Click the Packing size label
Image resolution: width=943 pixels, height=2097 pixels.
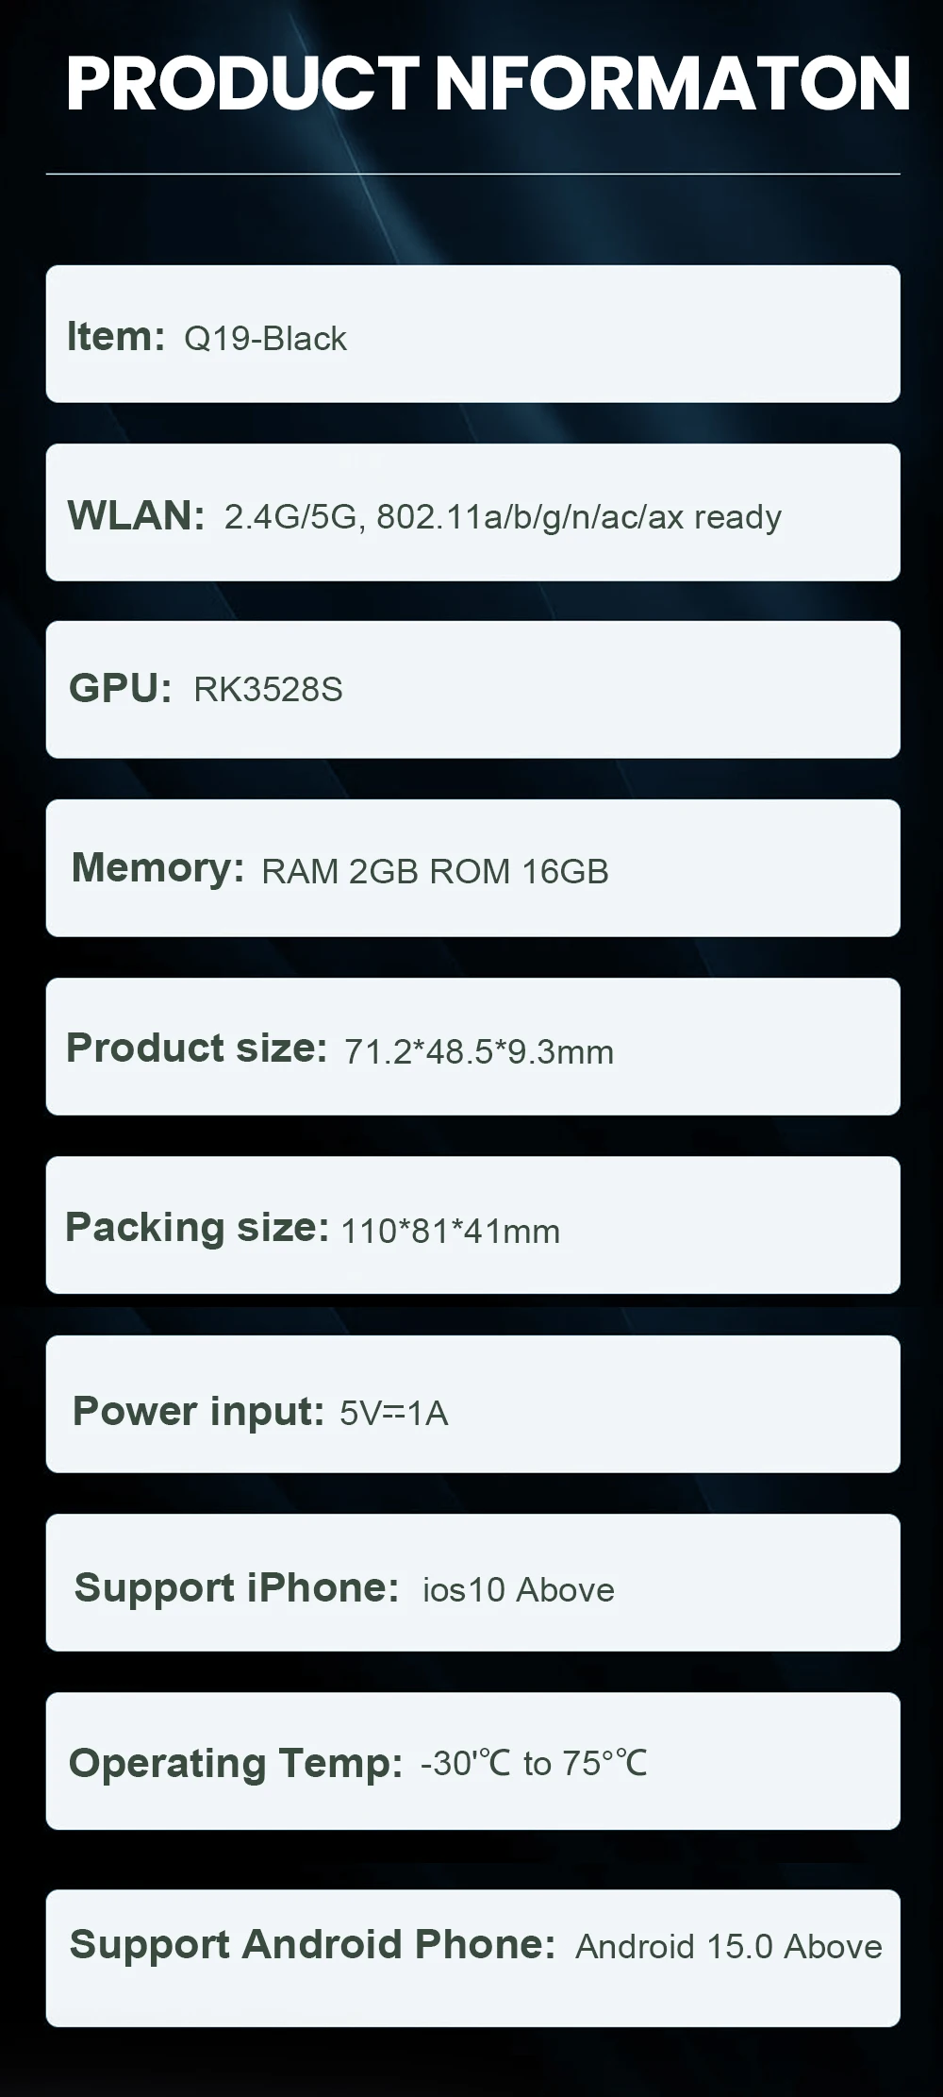197,1228
